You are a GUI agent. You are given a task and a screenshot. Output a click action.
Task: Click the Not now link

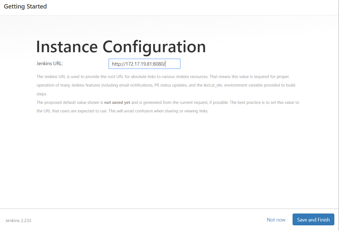click(276, 220)
